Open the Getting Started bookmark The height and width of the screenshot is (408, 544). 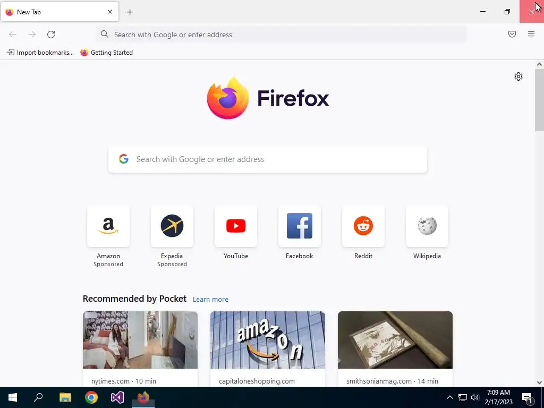tap(106, 53)
